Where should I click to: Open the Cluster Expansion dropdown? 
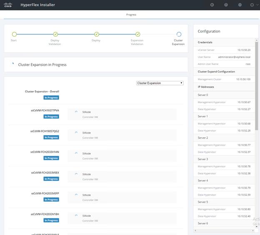pyautogui.click(x=160, y=83)
